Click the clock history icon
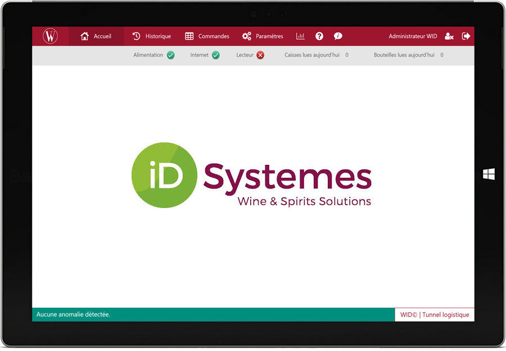The width and height of the screenshot is (506, 351). pos(136,36)
